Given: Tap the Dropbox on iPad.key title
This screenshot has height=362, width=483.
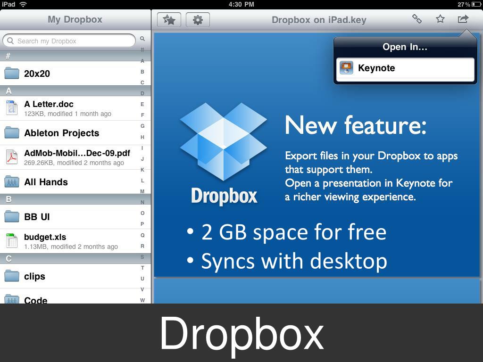Looking at the screenshot, I should (319, 20).
